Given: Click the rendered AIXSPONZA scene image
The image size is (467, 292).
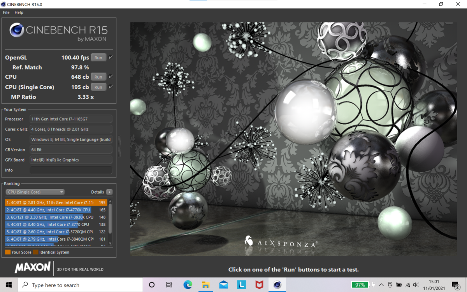Looking at the screenshot, I should point(294,139).
